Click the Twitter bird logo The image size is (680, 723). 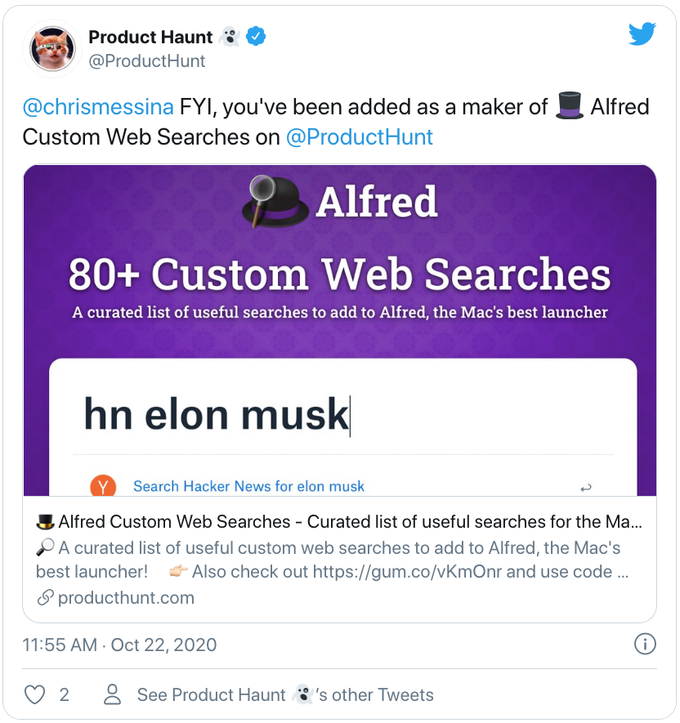tap(642, 34)
